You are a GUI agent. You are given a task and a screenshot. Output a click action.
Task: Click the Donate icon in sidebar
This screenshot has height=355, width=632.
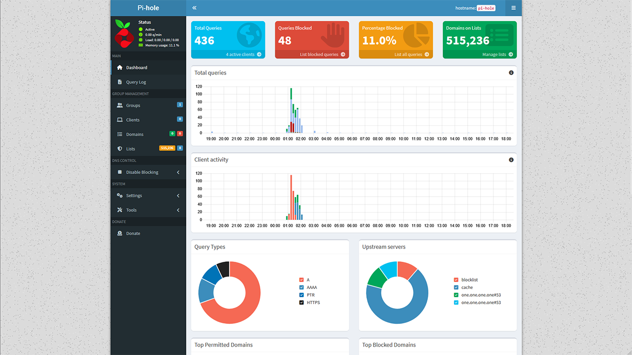pos(120,234)
